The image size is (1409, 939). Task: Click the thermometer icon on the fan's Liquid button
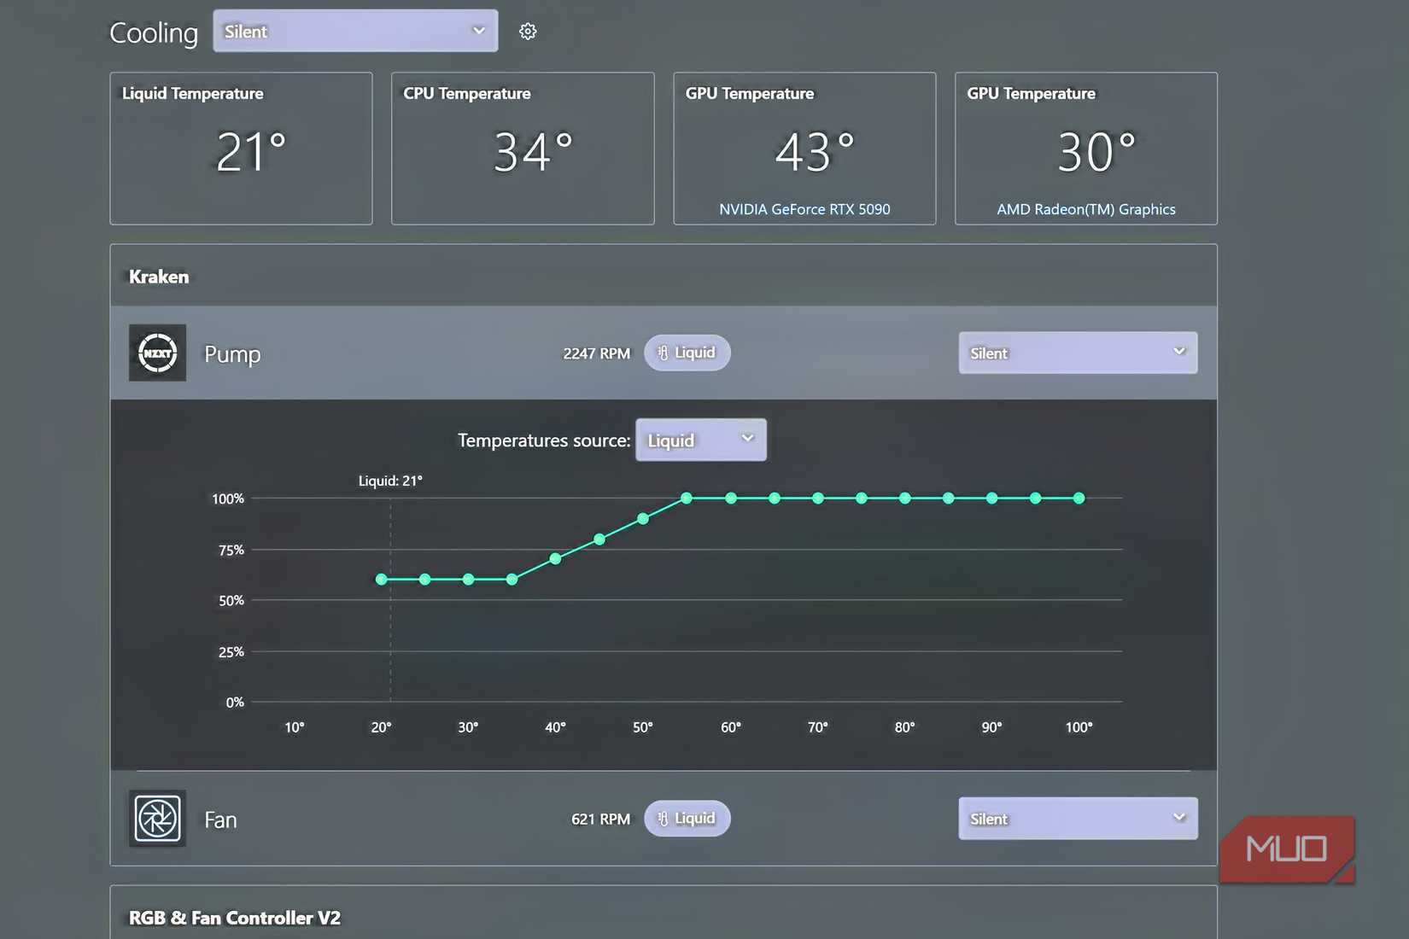(x=664, y=818)
